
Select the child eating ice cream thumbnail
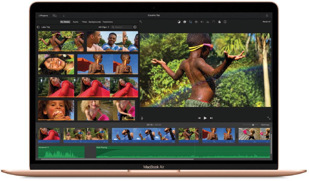(56, 110)
